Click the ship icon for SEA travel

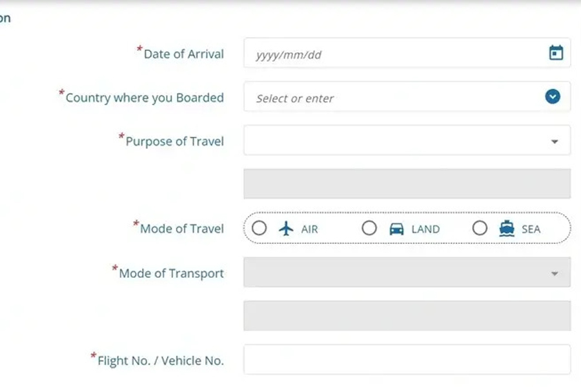[507, 228]
